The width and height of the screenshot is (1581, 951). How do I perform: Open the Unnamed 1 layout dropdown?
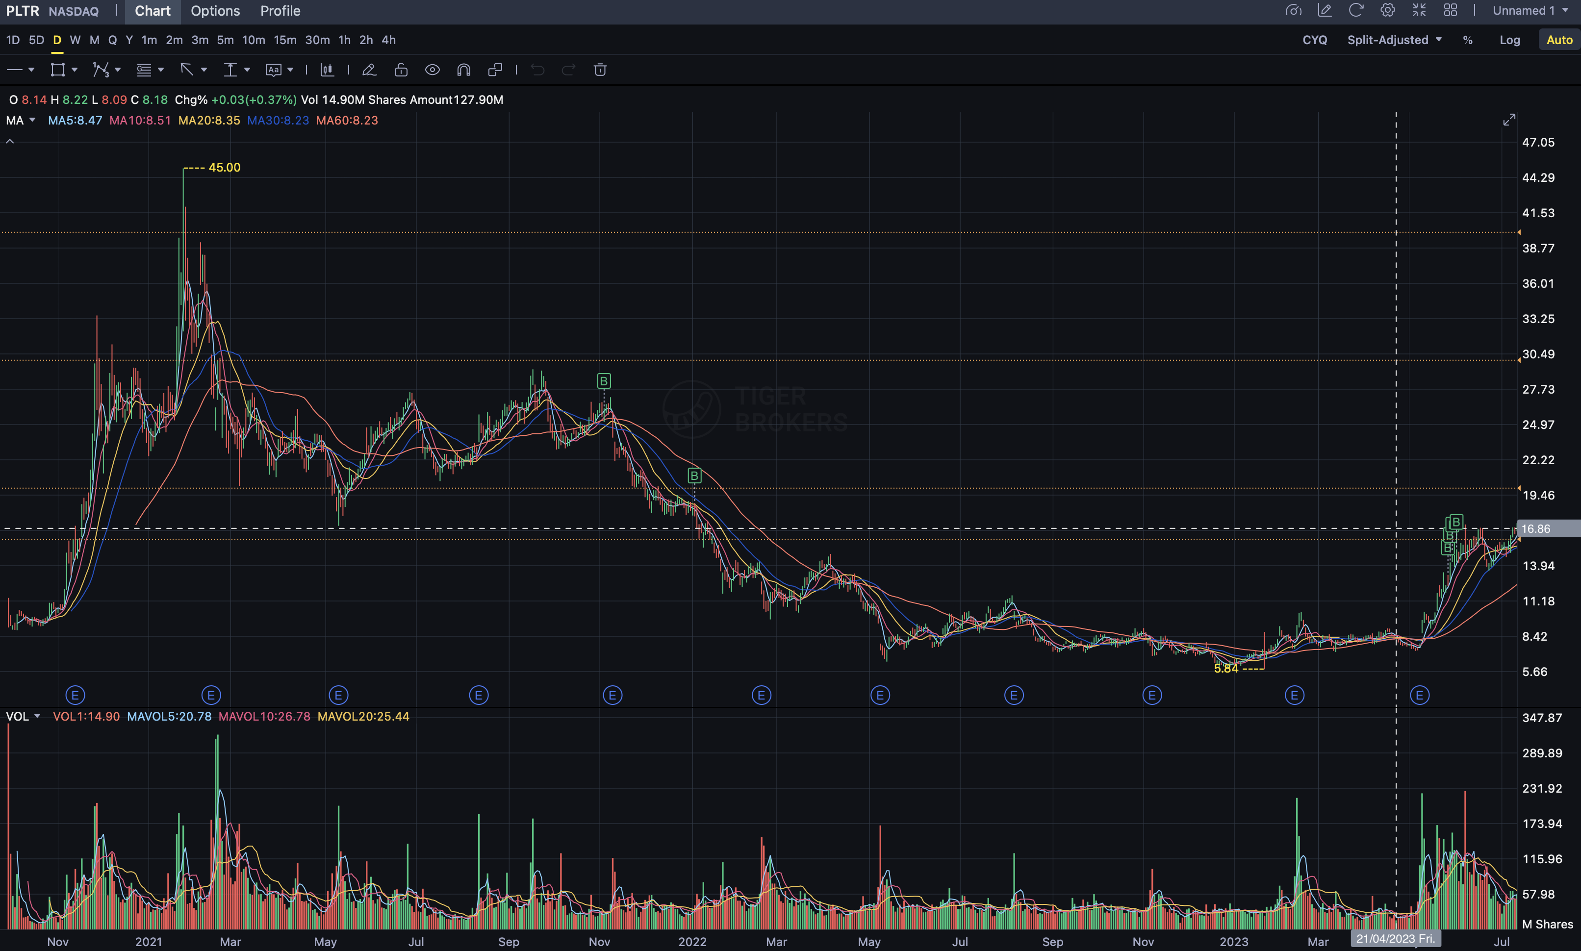[1530, 10]
